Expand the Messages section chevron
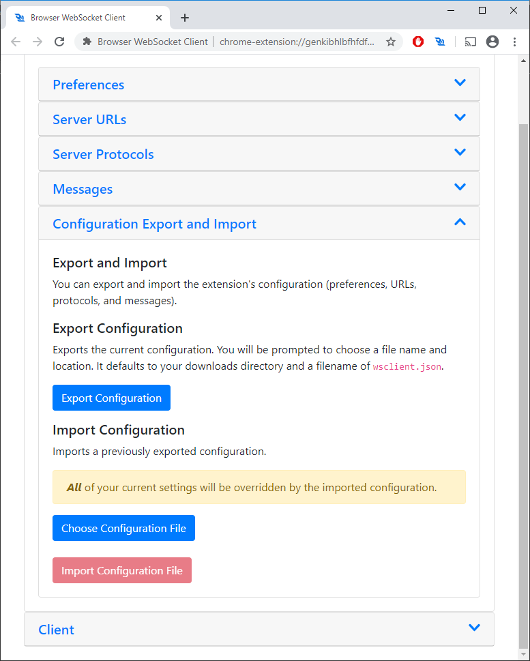Image resolution: width=530 pixels, height=661 pixels. point(460,186)
